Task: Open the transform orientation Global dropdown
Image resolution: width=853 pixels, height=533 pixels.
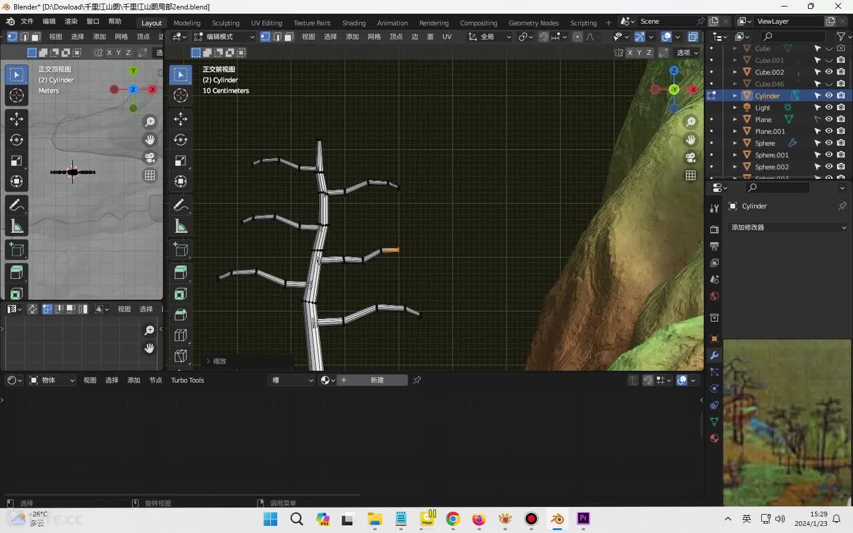Action: 489,37
